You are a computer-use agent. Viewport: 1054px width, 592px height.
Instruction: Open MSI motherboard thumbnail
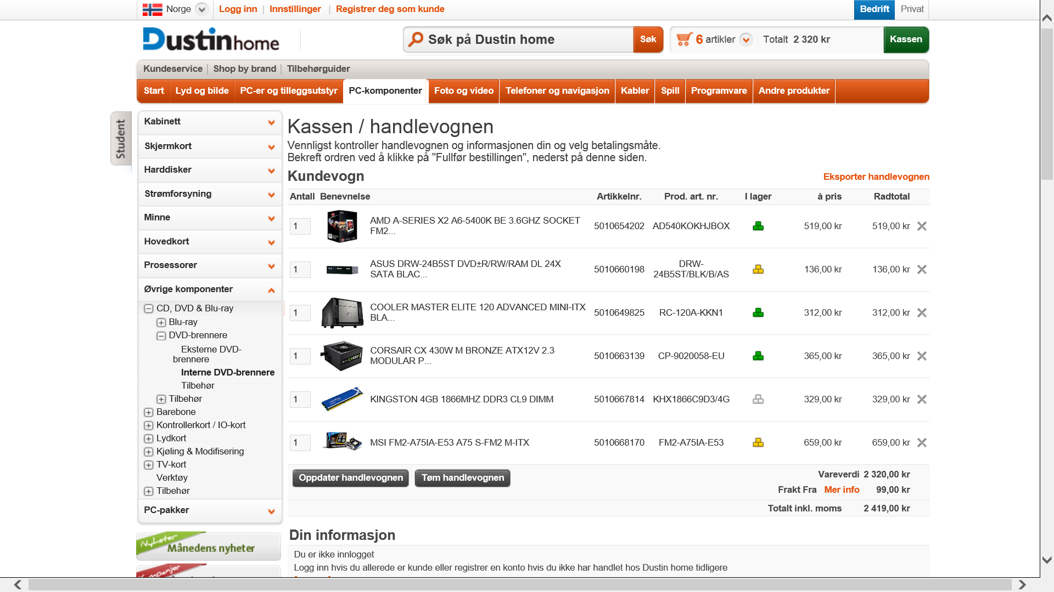(x=342, y=441)
